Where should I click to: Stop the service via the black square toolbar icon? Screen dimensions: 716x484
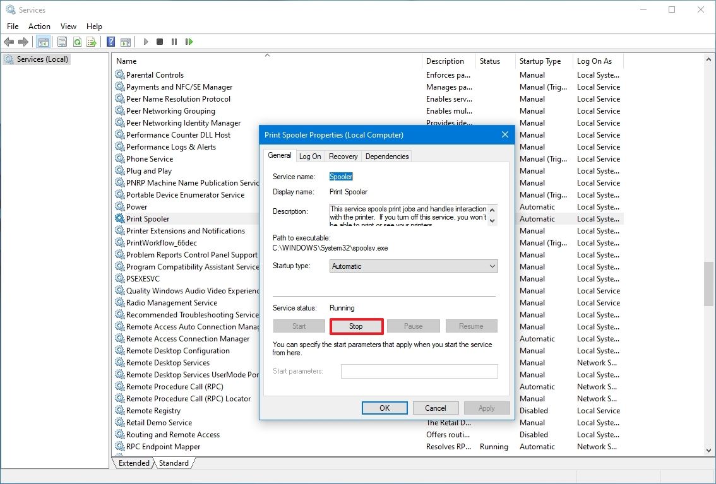click(x=160, y=42)
